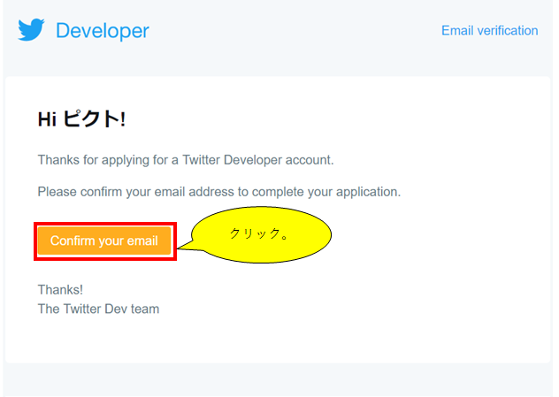Image resolution: width=559 pixels, height=397 pixels.
Task: Click the greeting 'Hi ピクト!'
Action: click(x=81, y=118)
